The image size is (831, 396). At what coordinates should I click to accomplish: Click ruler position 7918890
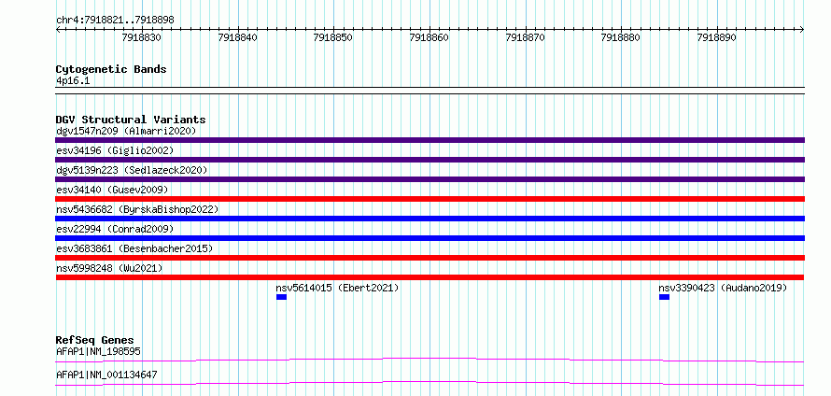(717, 37)
